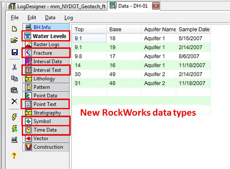This screenshot has width=230, height=169.
Task: Click the Cut scissors icon
Action: [x=15, y=67]
